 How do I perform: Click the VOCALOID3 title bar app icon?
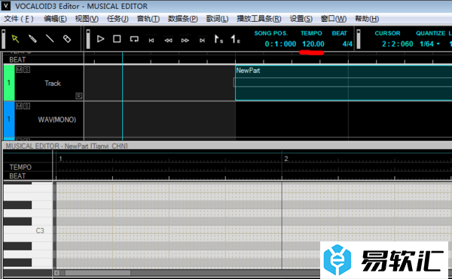coord(6,6)
